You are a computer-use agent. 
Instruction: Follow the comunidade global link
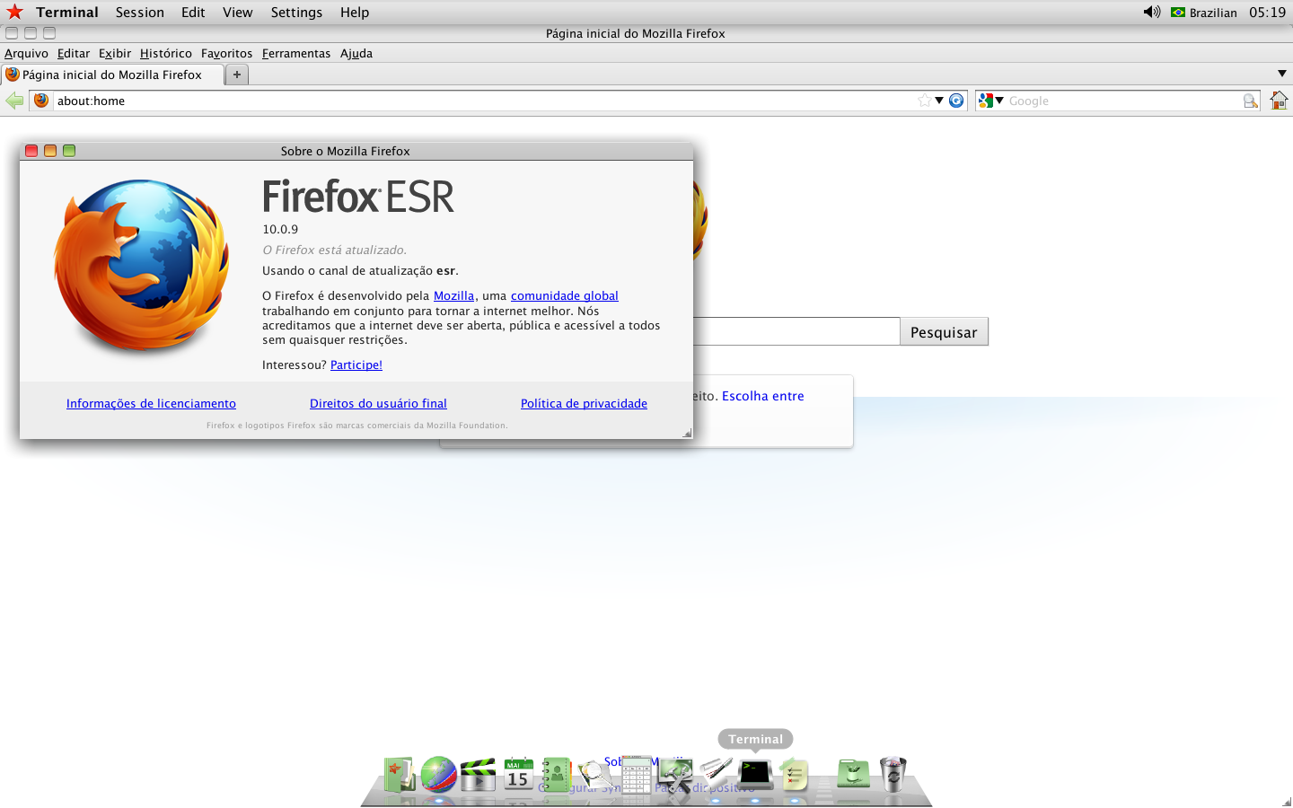click(x=565, y=295)
